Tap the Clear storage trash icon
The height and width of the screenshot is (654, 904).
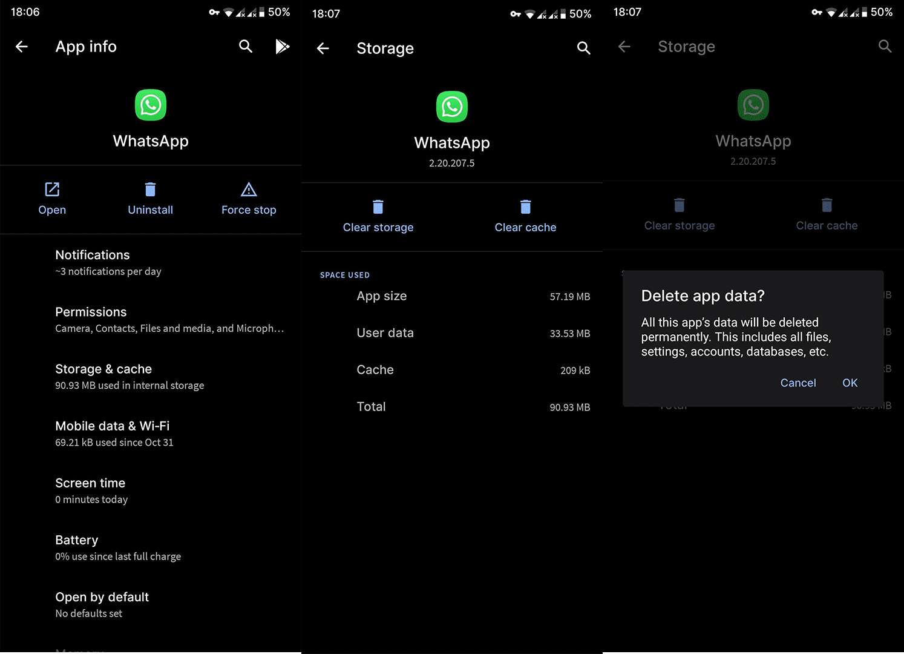[x=378, y=206]
